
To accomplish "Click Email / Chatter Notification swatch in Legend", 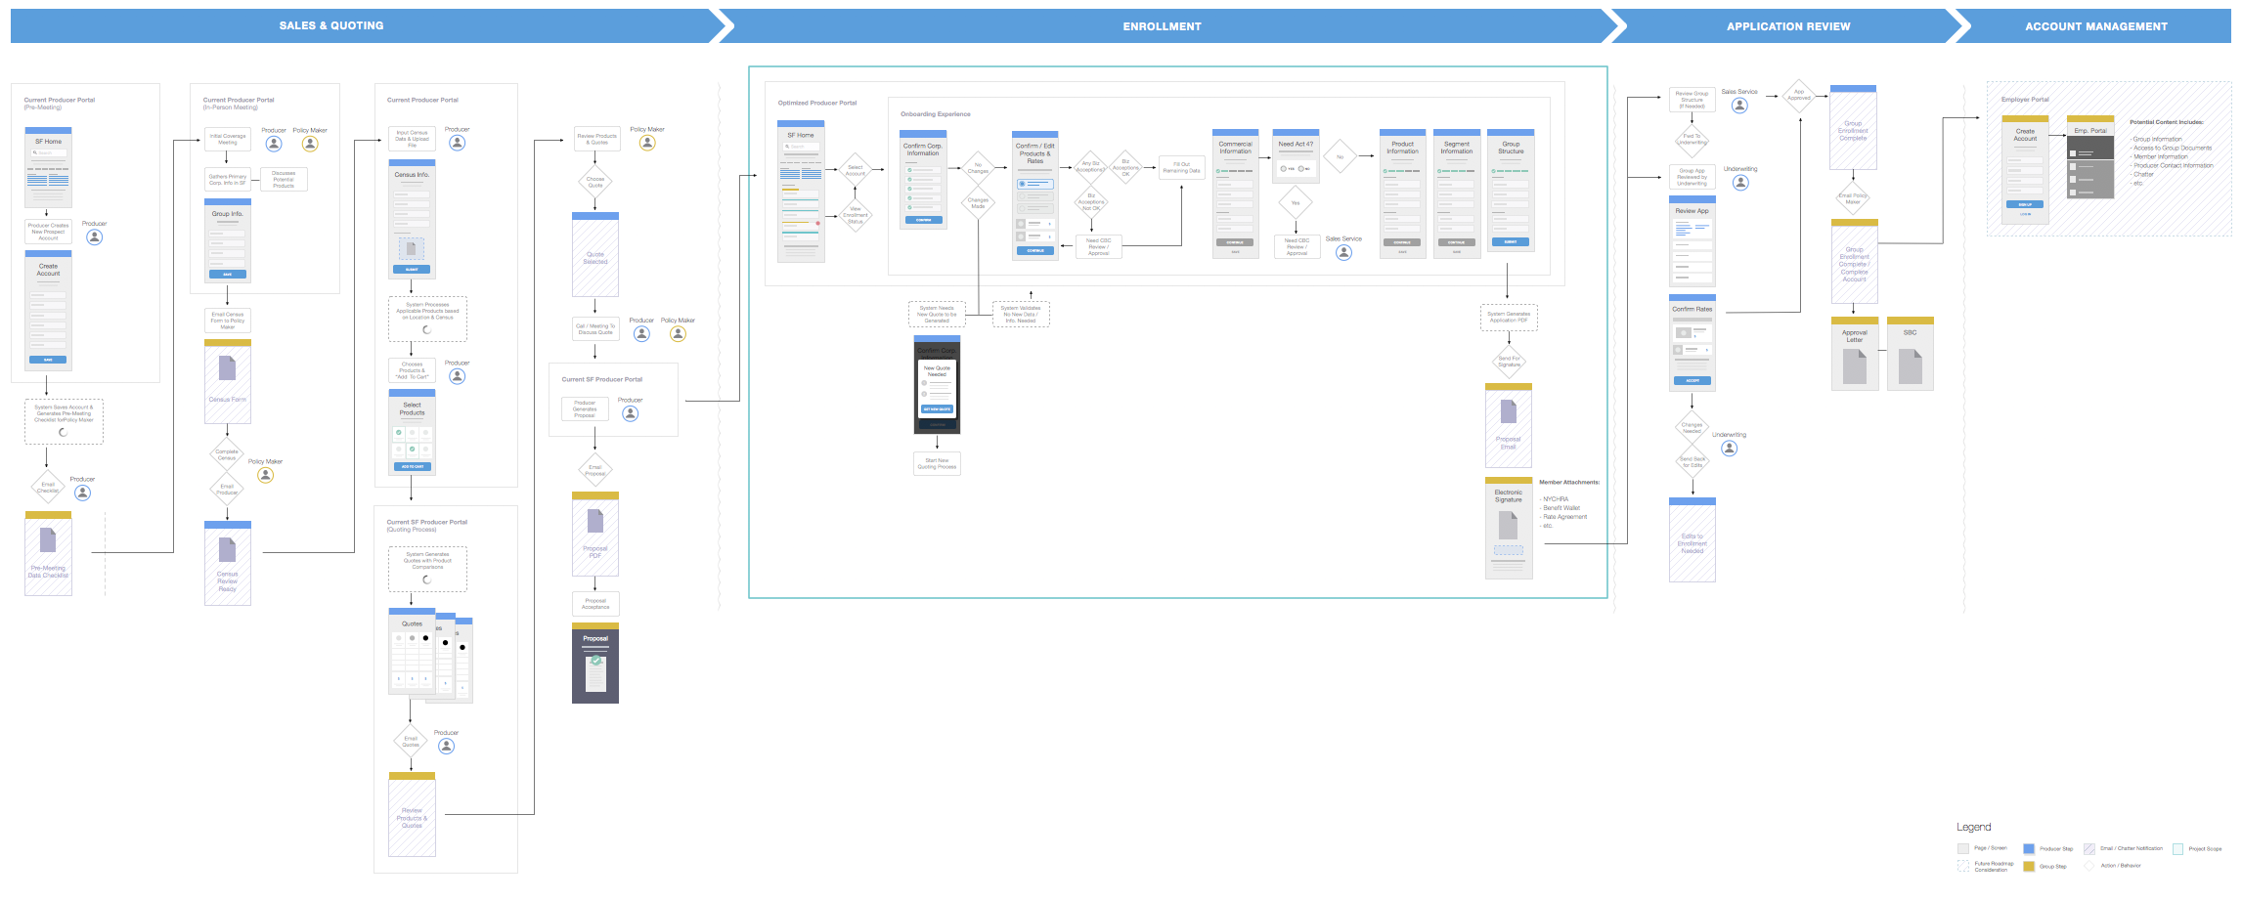I will point(2089,849).
